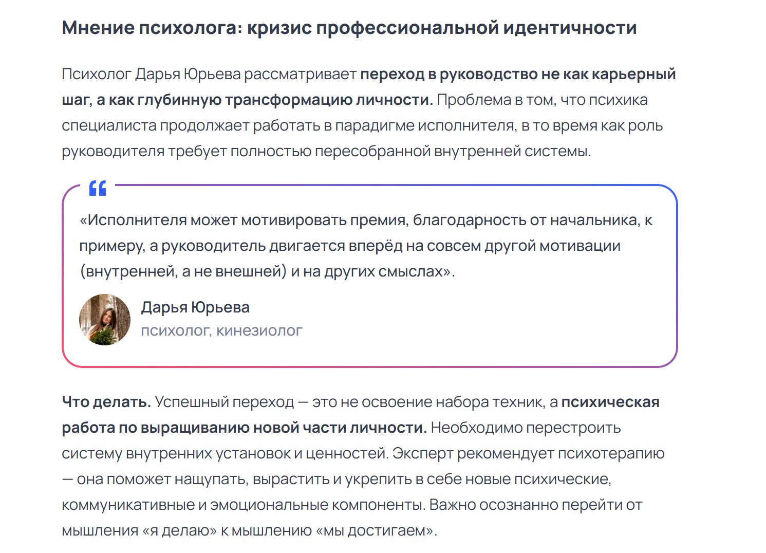Click the heading «Мнение психолога: кризис профессиональной идентичности»

(349, 28)
